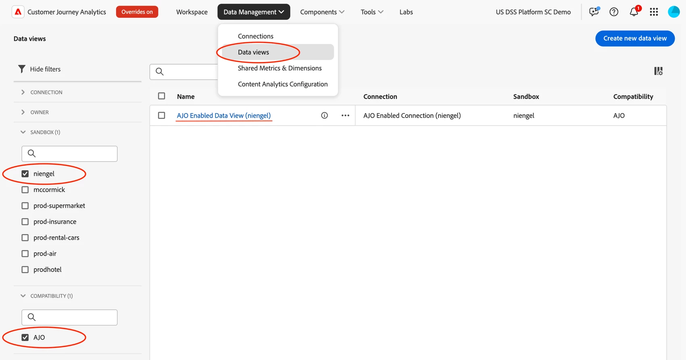686x360 pixels.
Task: Open the Tools dropdown menu
Action: tap(372, 12)
